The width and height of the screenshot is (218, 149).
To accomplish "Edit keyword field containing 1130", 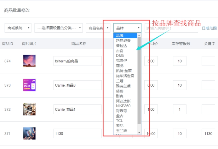I will [208, 134].
